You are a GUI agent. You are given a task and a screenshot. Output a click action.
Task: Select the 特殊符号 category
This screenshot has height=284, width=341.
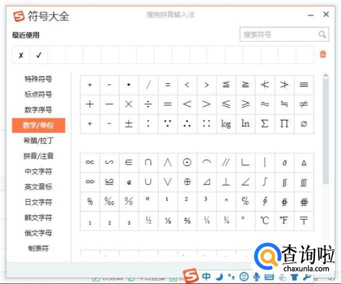click(38, 79)
